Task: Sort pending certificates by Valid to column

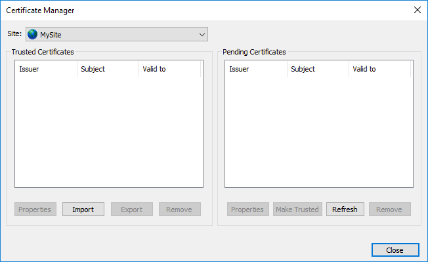Action: tap(379, 69)
